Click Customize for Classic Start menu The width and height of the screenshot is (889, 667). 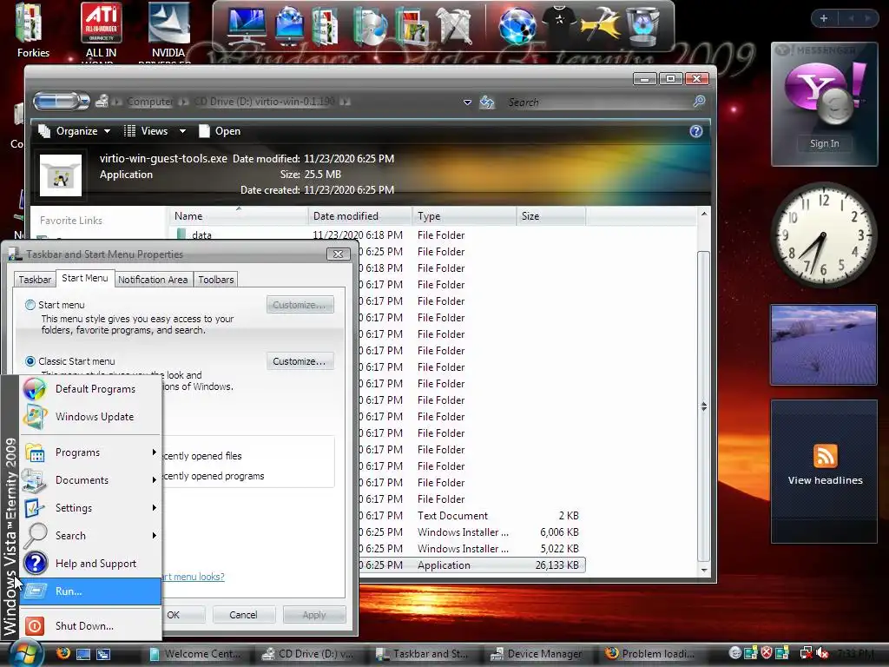point(300,361)
